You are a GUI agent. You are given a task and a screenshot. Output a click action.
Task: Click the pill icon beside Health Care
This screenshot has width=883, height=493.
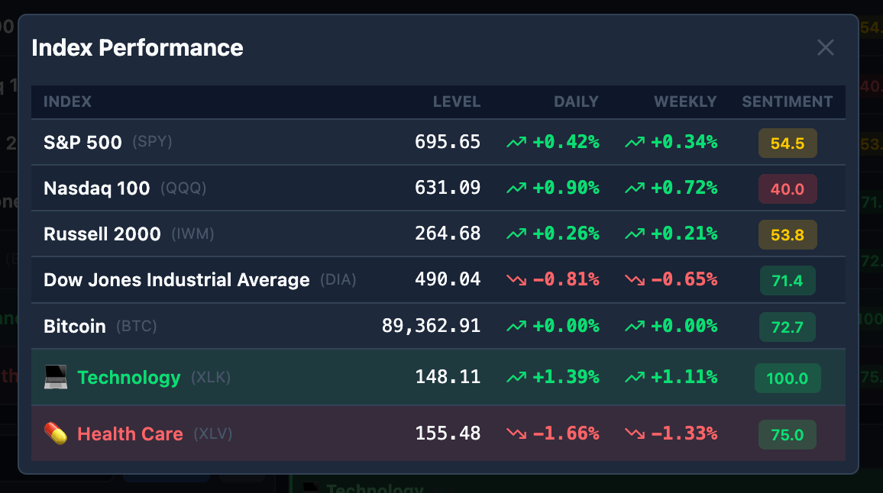56,434
